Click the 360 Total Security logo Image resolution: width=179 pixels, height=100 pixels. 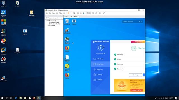point(101,42)
